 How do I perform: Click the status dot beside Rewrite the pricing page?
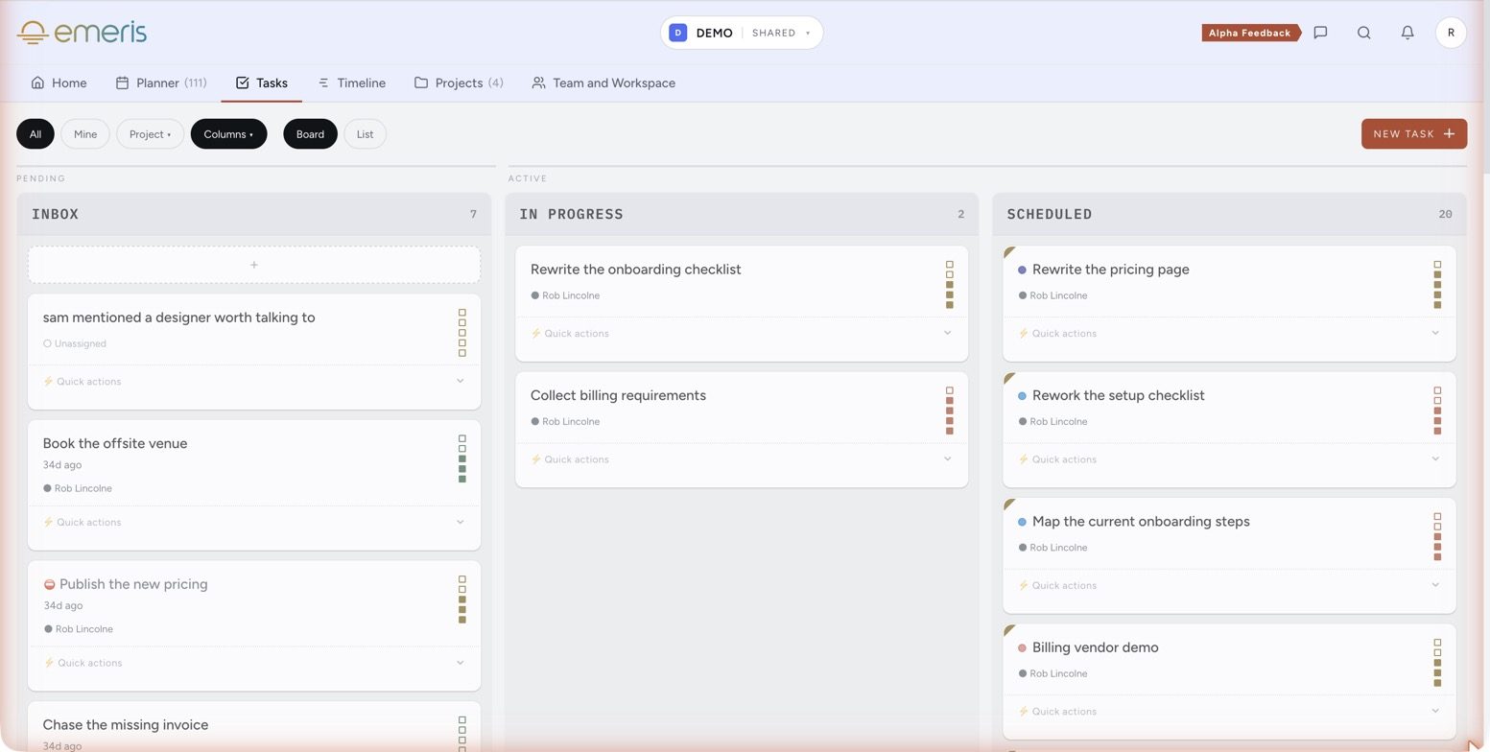pyautogui.click(x=1022, y=270)
